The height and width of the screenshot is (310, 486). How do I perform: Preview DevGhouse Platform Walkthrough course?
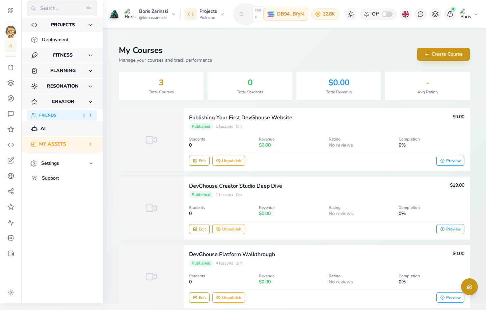click(450, 298)
